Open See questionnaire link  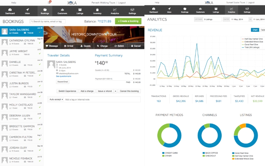pyautogui.click(x=64, y=76)
